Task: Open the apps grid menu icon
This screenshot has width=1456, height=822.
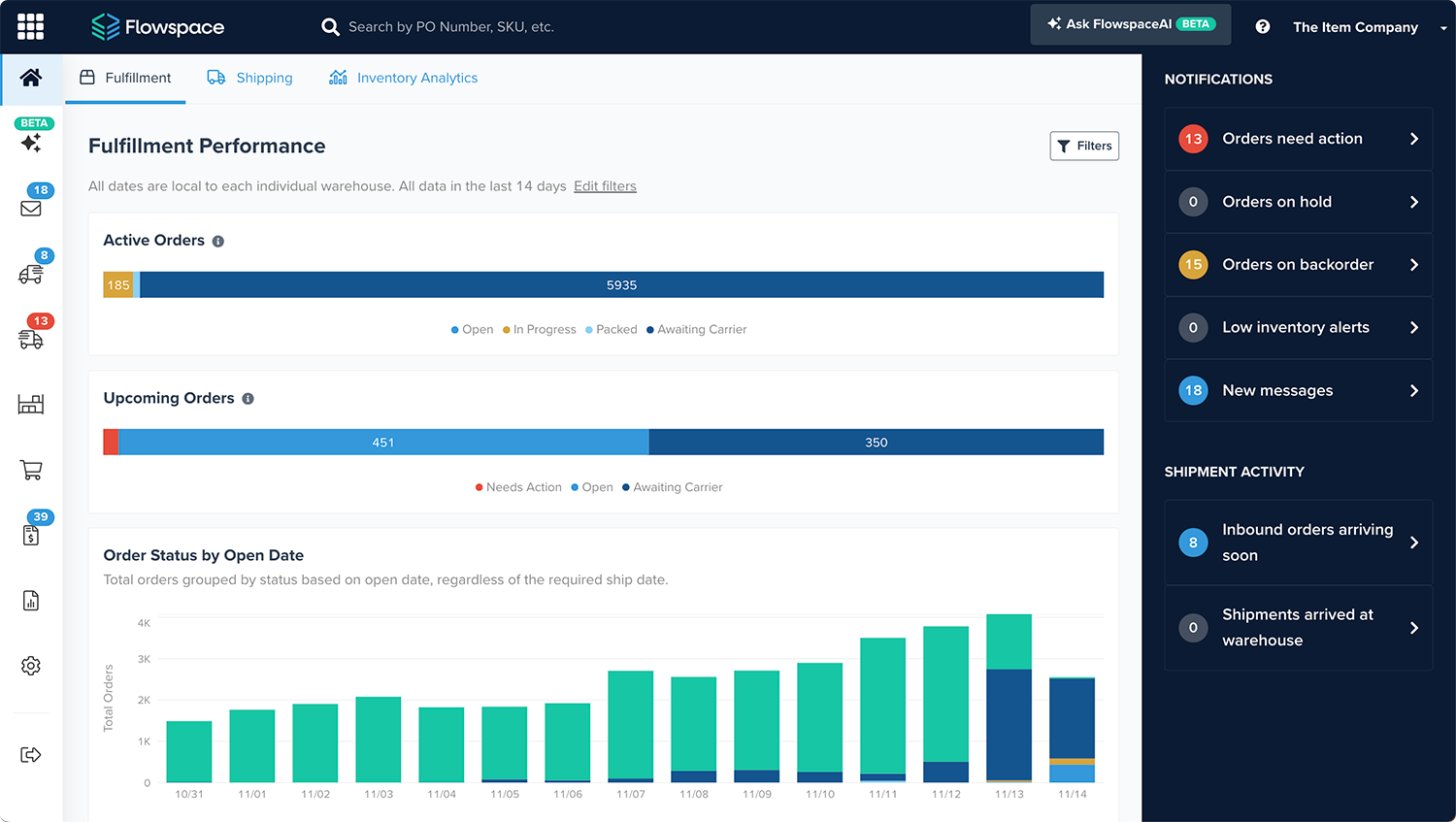Action: pos(30,26)
